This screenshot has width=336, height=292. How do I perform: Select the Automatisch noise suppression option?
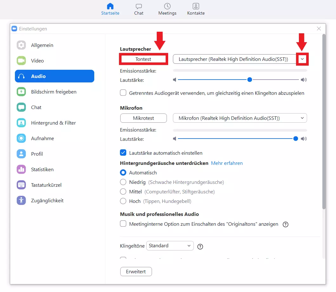123,172
